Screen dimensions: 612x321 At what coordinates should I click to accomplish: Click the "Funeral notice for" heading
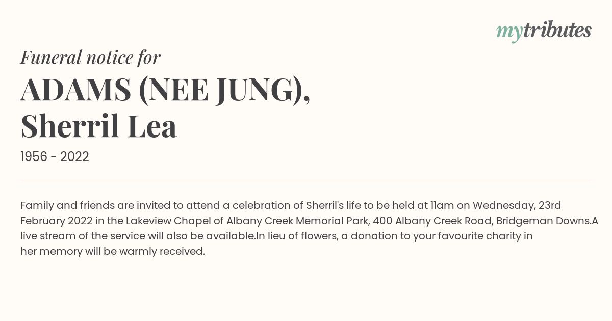click(x=90, y=57)
